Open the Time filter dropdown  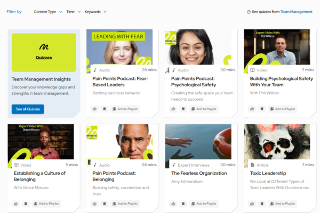pos(73,11)
